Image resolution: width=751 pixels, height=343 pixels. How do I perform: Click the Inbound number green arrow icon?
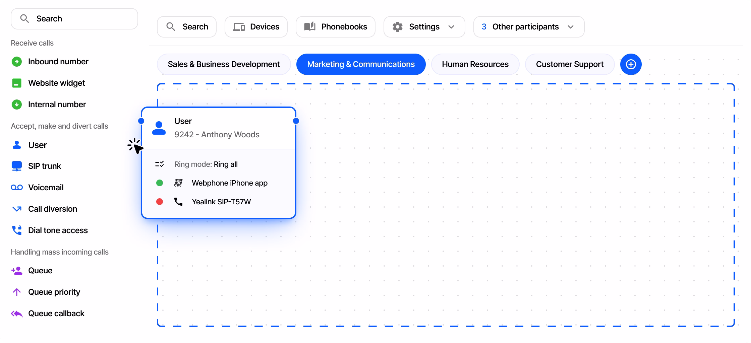coord(17,62)
